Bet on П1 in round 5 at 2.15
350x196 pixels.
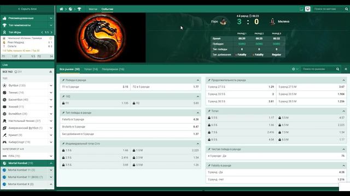[95, 87]
